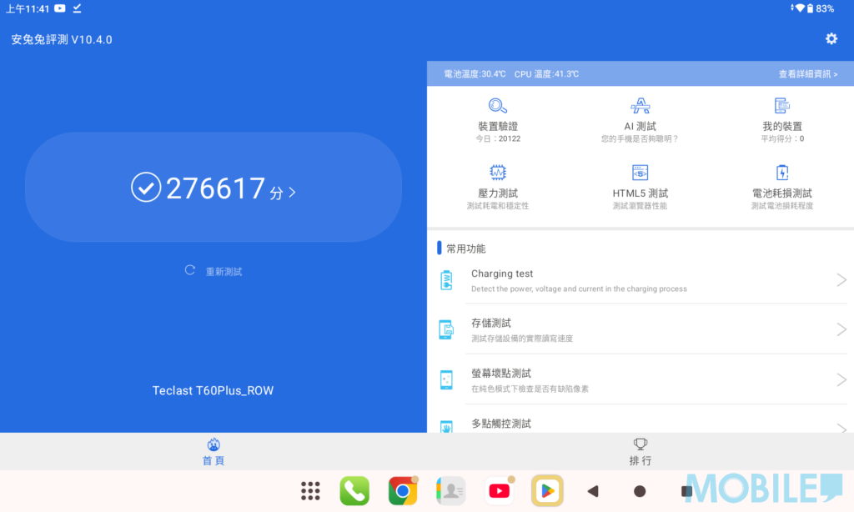The height and width of the screenshot is (512, 854).
Task: Open 我的裝置 my device icon
Action: tap(781, 106)
